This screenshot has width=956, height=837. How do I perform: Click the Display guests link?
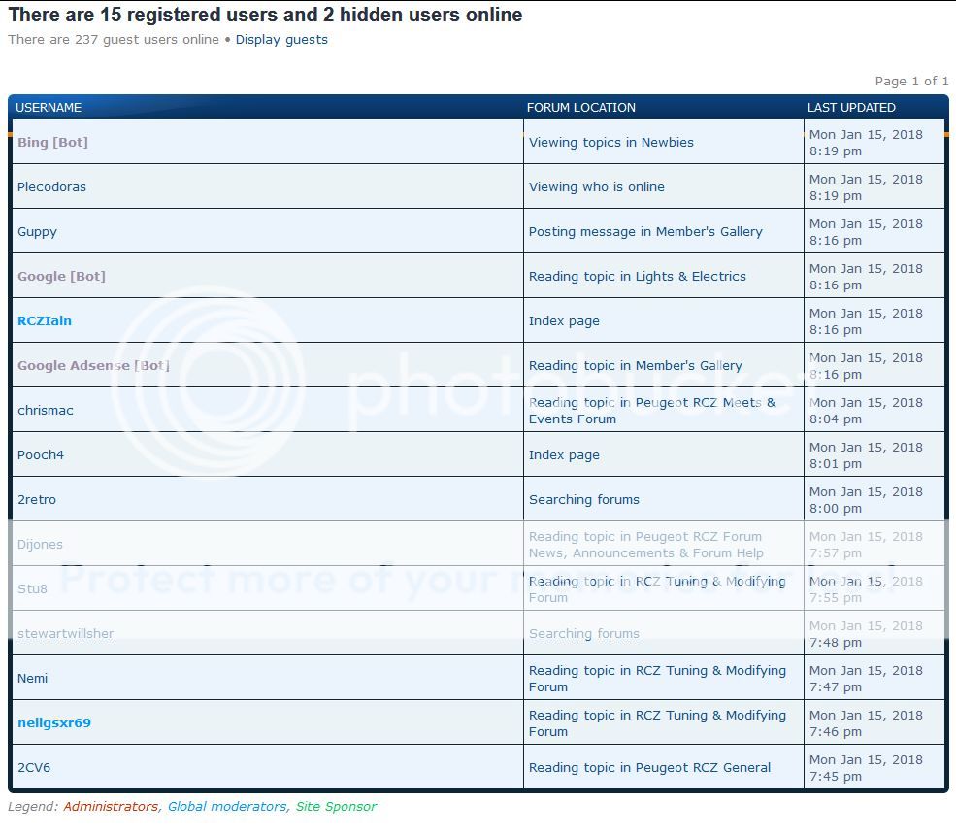click(281, 40)
